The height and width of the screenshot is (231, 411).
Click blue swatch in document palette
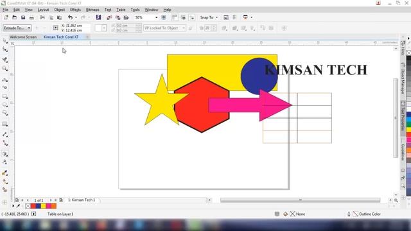[x=39, y=206]
